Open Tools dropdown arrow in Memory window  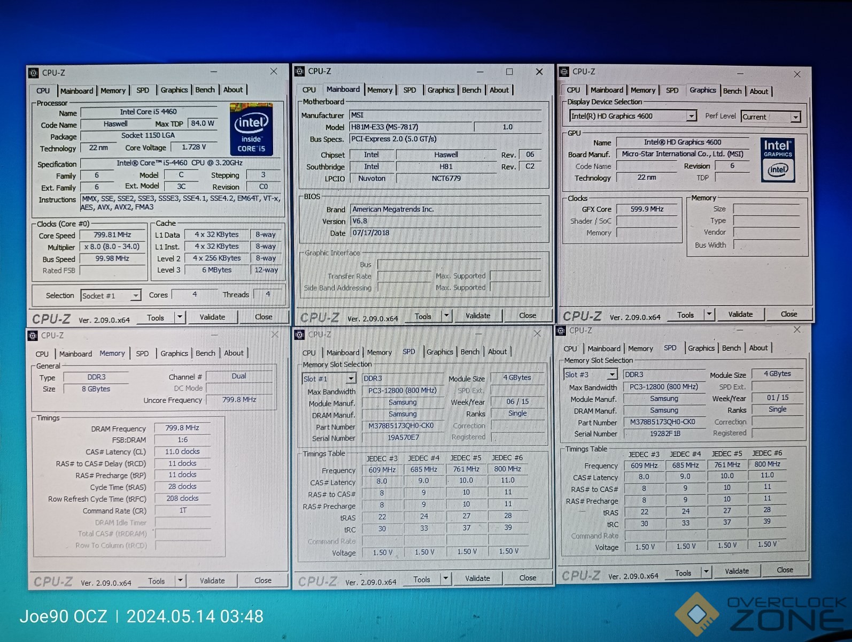[x=180, y=580]
